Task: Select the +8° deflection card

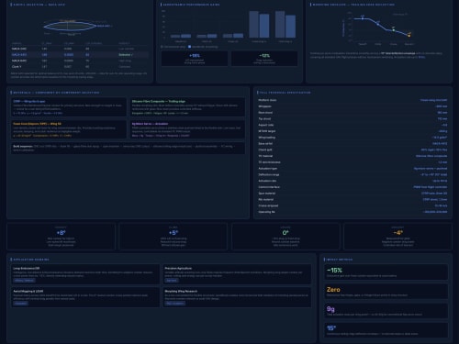Action: click(x=61, y=237)
